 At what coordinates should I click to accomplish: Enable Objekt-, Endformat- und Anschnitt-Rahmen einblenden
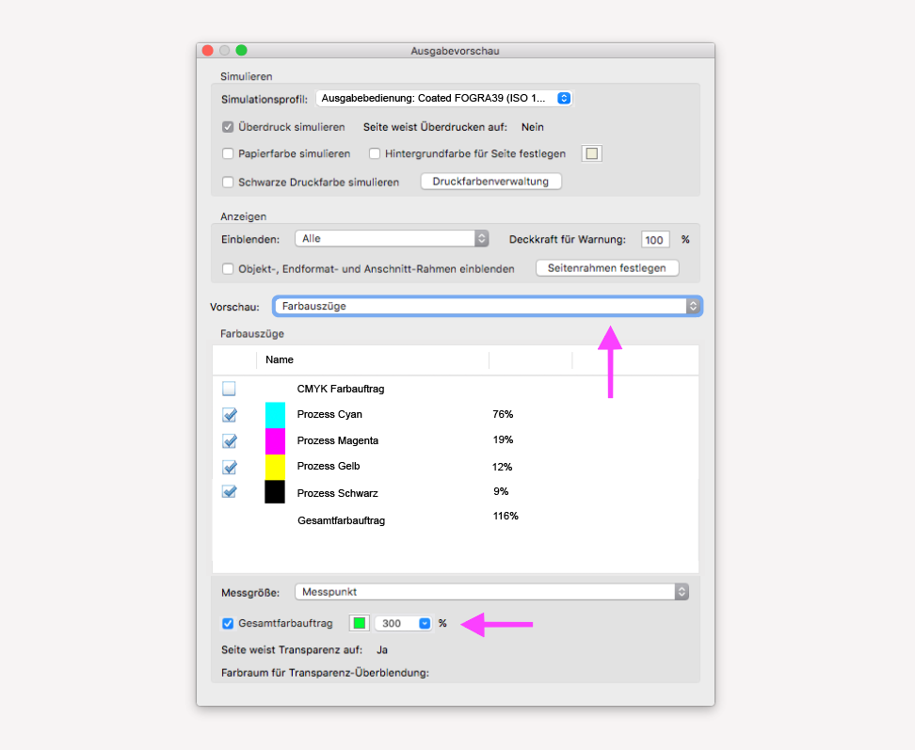[x=227, y=268]
